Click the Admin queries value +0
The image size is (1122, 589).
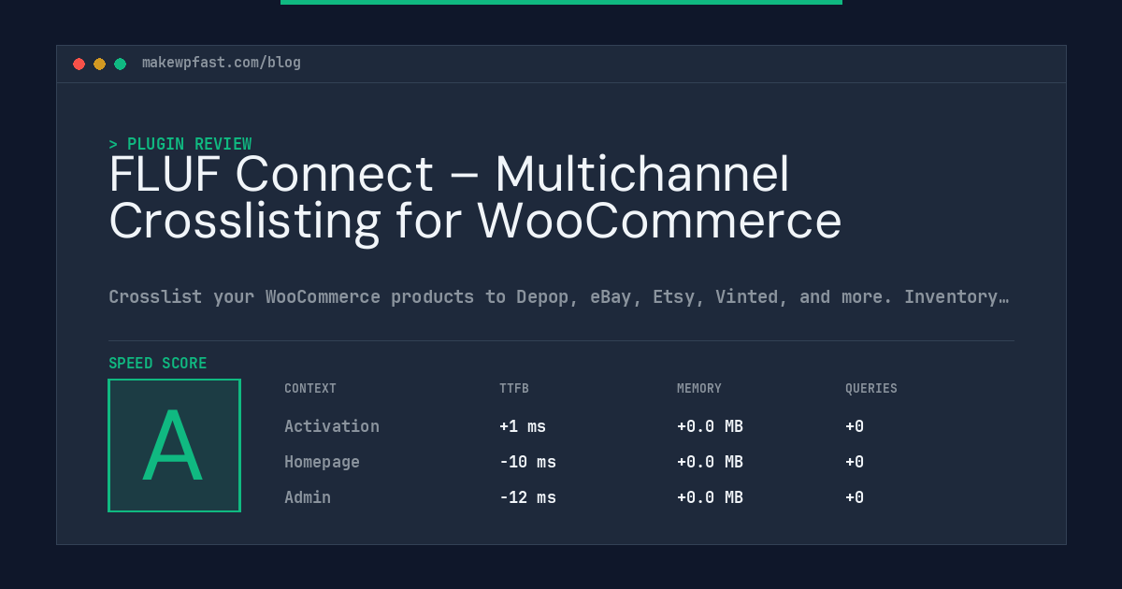(855, 497)
